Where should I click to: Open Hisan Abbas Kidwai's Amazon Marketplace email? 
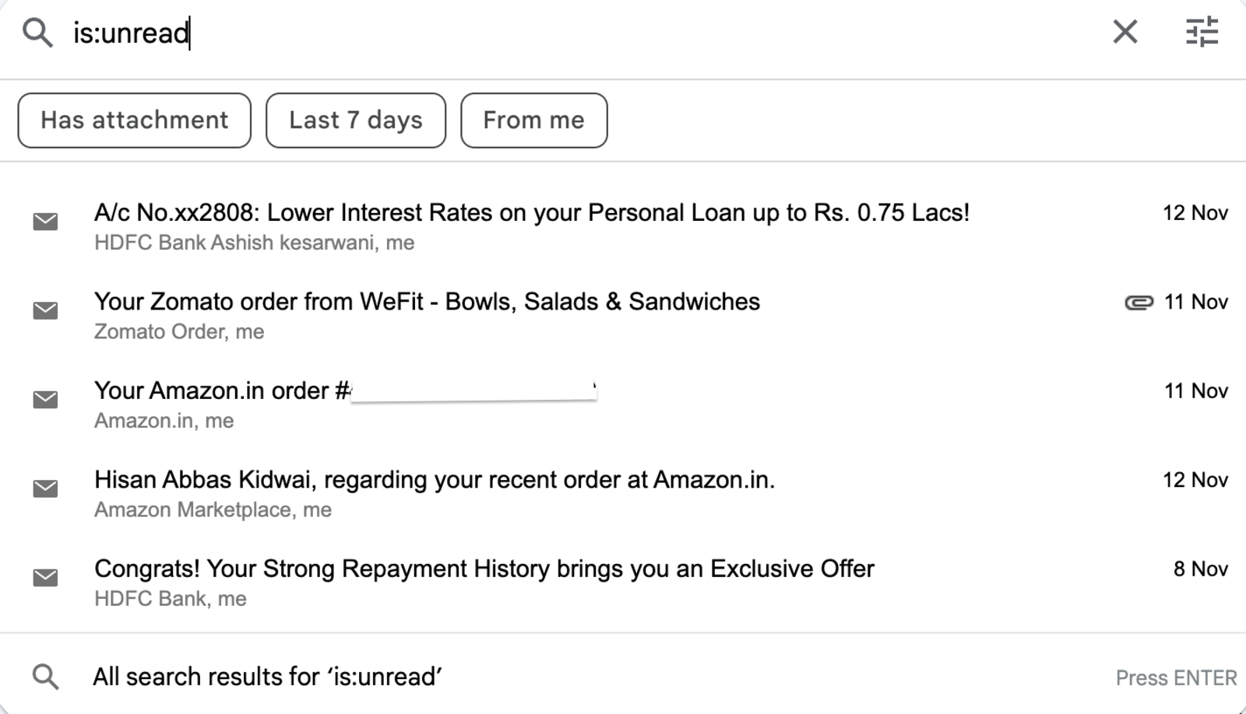(x=435, y=480)
